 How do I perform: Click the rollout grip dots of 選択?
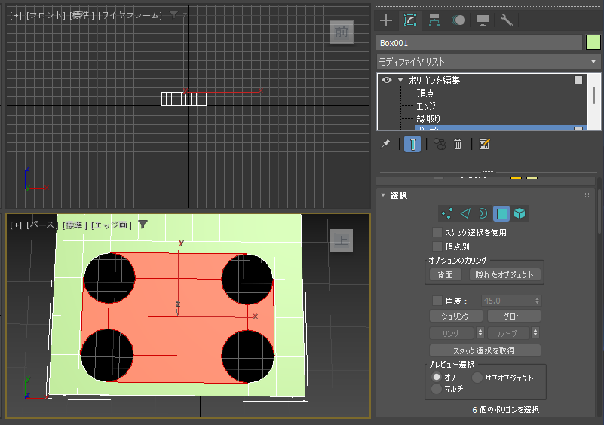587,195
